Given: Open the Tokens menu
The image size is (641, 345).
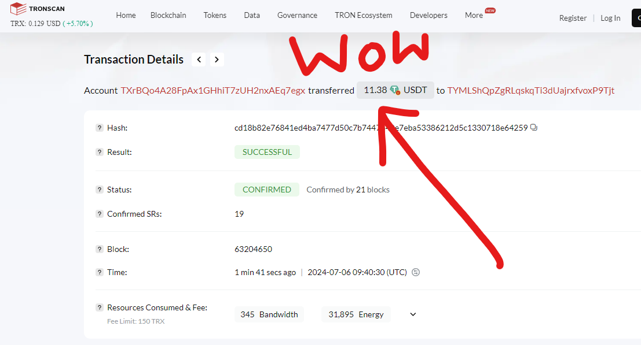Looking at the screenshot, I should coord(215,15).
